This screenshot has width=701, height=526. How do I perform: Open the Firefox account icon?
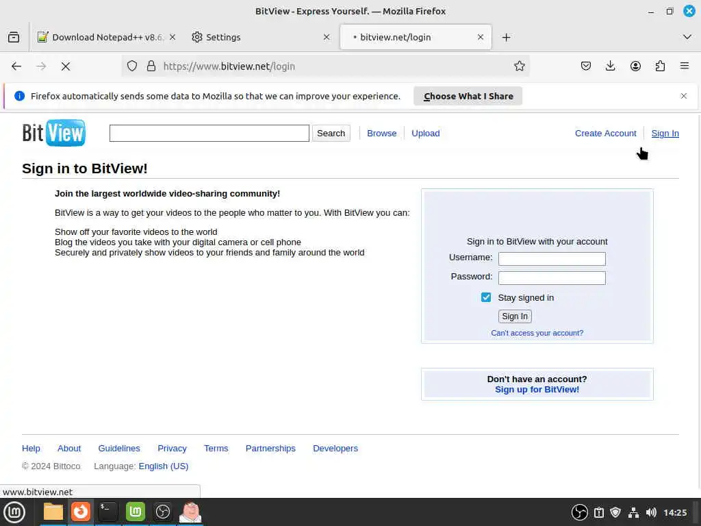635,66
